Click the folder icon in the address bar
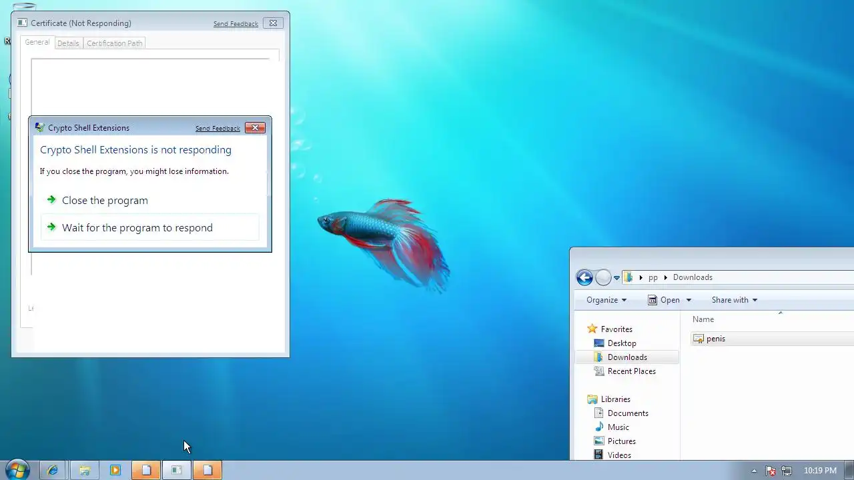Image resolution: width=854 pixels, height=480 pixels. (x=628, y=277)
